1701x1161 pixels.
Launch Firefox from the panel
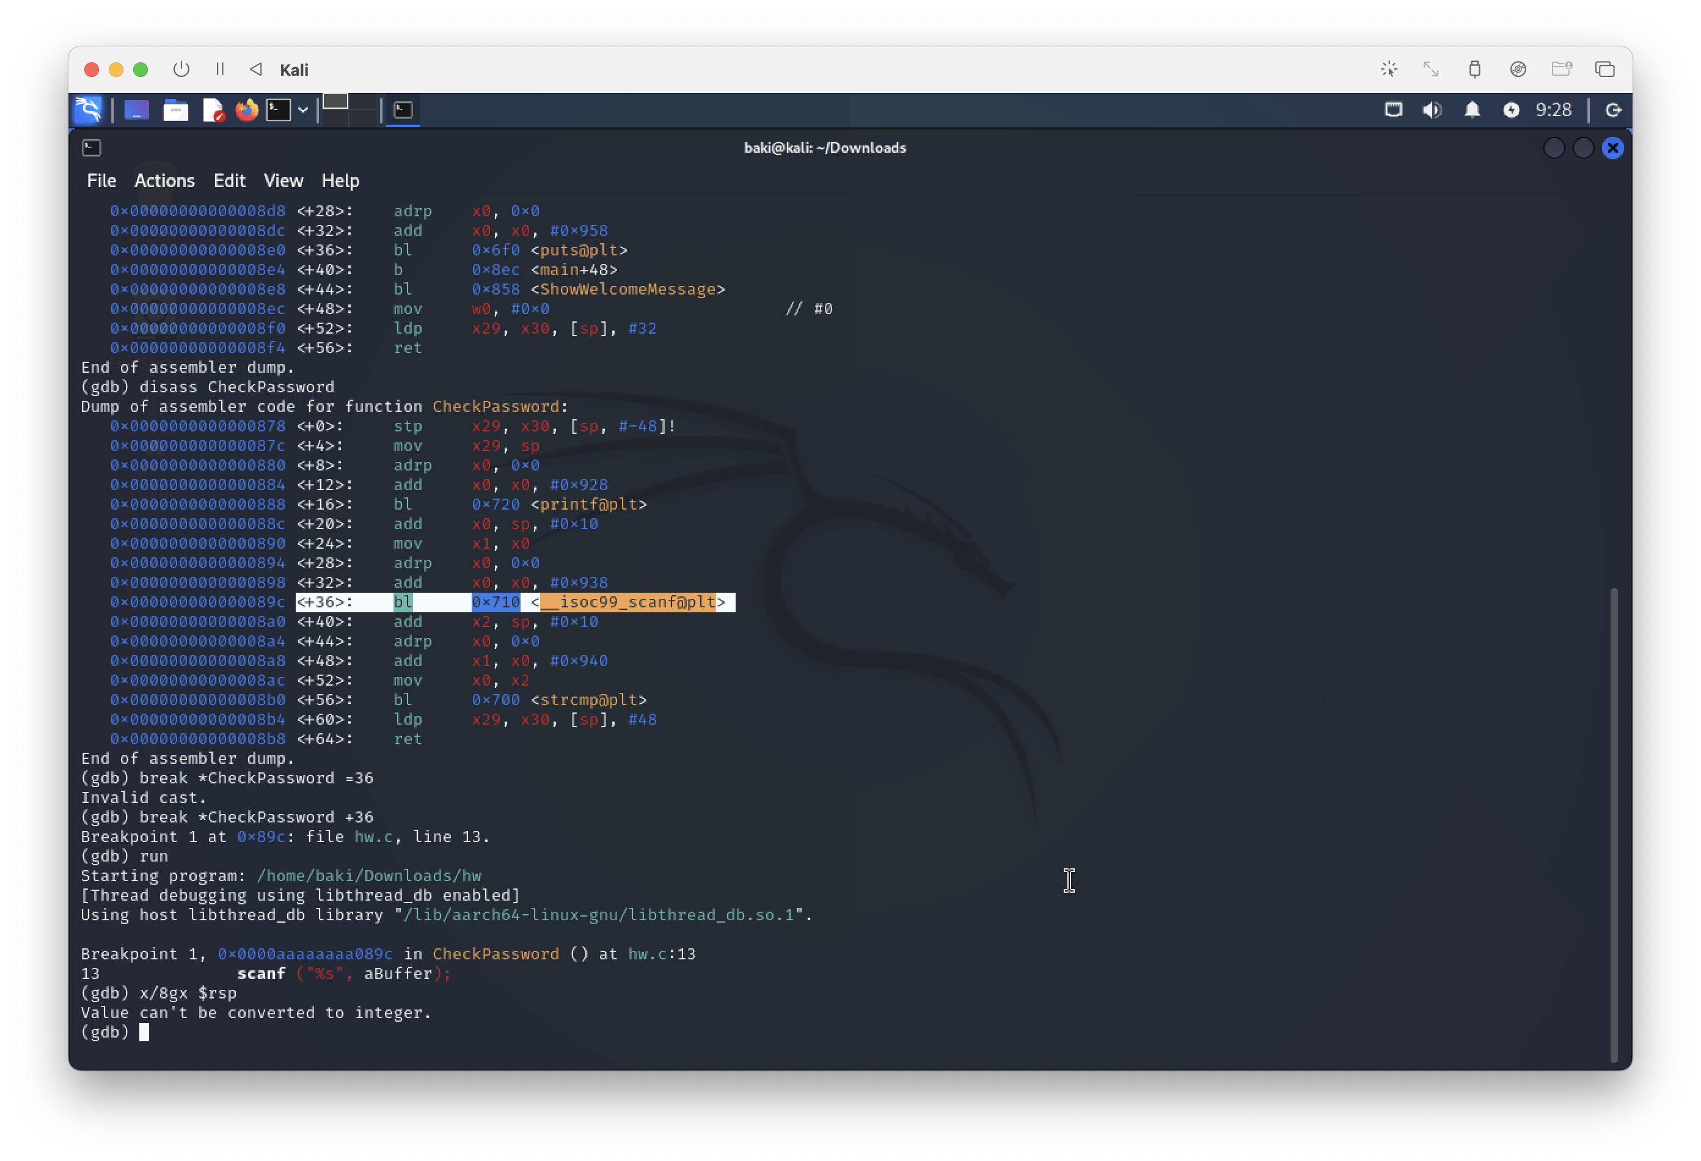click(x=247, y=110)
